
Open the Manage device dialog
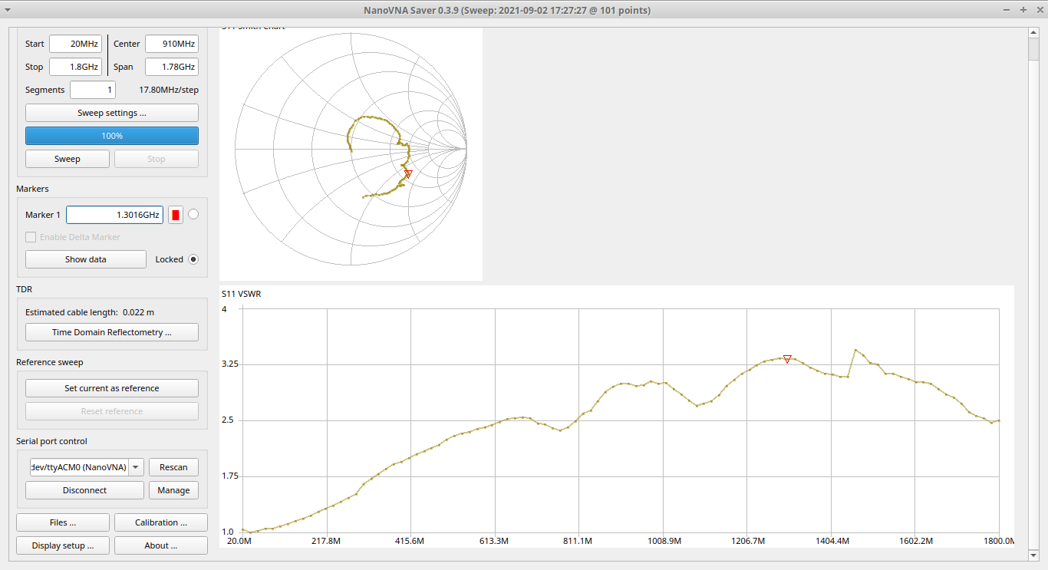click(x=173, y=490)
